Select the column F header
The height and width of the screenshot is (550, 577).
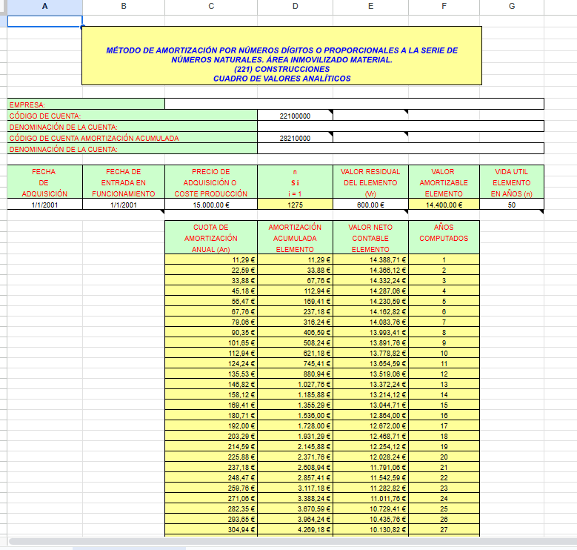coord(444,7)
